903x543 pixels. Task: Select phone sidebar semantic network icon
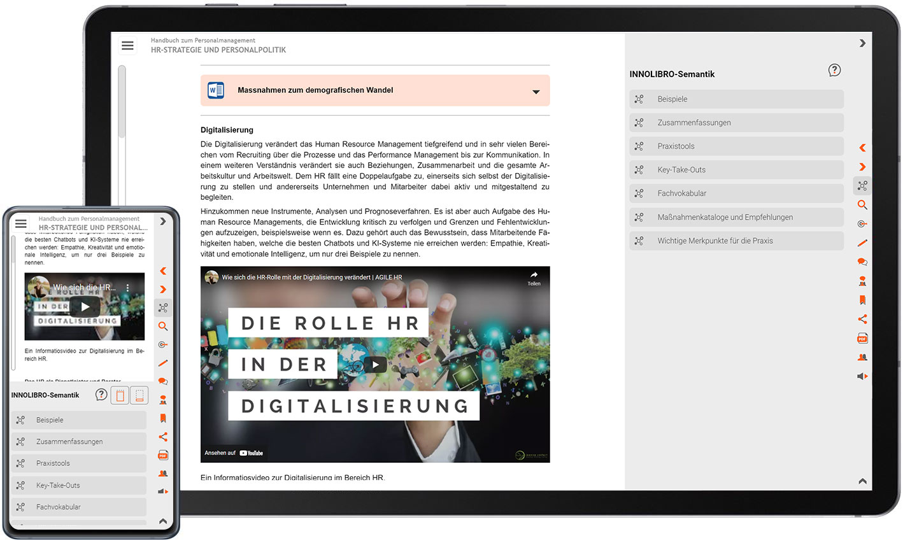163,308
